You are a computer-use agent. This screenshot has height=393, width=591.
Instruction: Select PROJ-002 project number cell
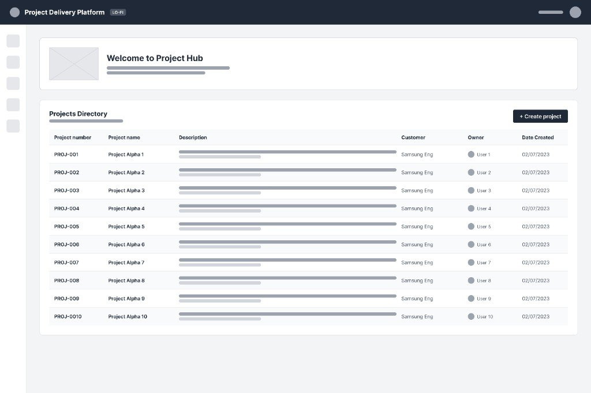[x=67, y=172]
